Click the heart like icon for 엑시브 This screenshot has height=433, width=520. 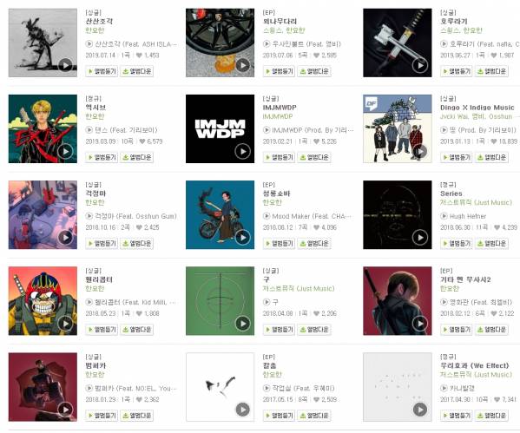(142, 141)
